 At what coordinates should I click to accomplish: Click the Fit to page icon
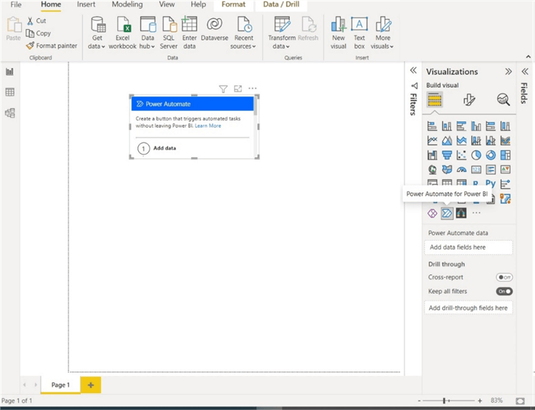pyautogui.click(x=520, y=401)
